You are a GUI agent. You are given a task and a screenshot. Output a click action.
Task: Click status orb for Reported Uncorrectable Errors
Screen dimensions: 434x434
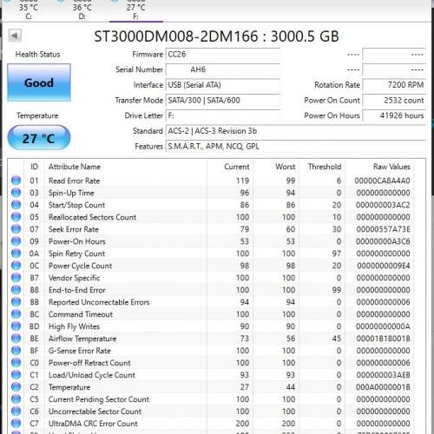click(16, 302)
